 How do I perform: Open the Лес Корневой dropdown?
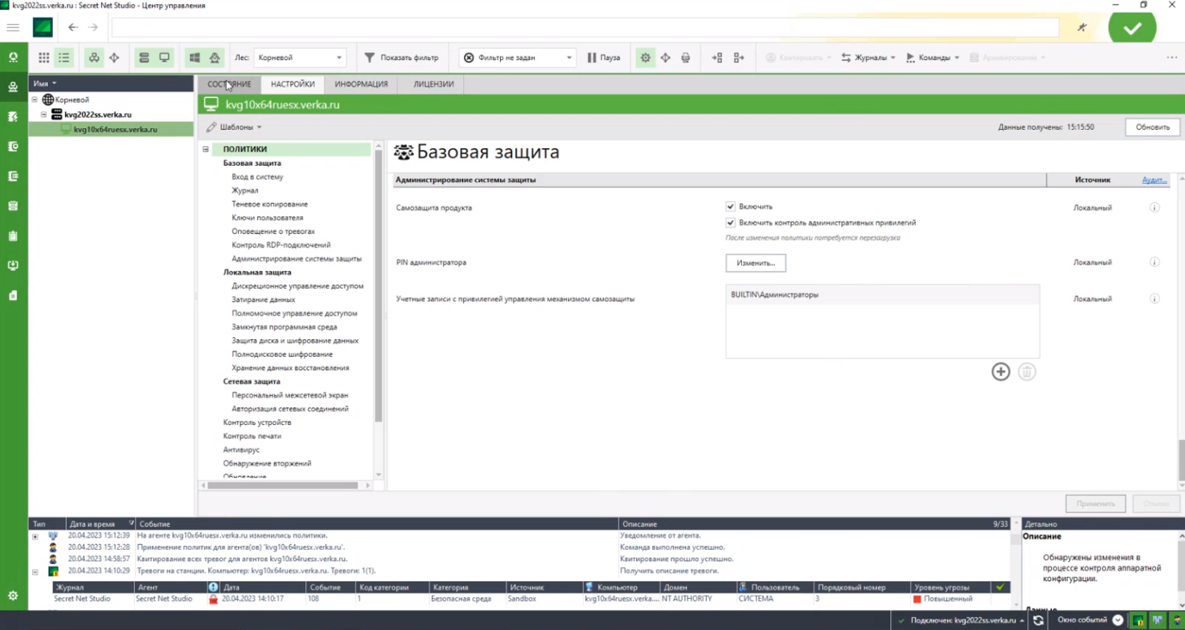tap(300, 58)
